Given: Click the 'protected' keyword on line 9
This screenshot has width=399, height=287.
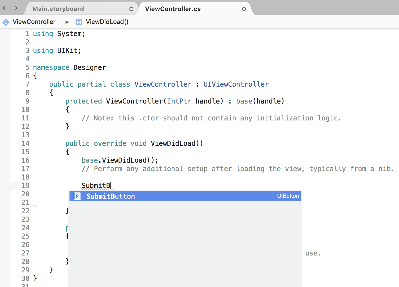Looking at the screenshot, I should [x=84, y=101].
